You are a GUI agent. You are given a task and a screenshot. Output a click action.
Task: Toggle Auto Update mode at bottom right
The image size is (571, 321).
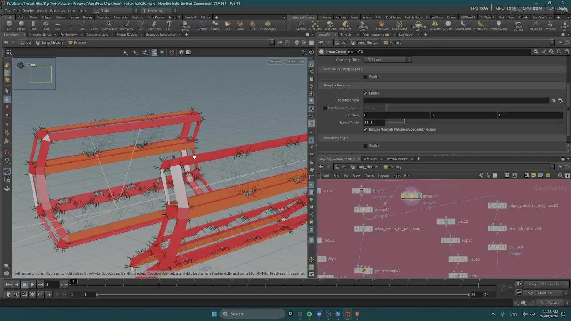coord(550,303)
